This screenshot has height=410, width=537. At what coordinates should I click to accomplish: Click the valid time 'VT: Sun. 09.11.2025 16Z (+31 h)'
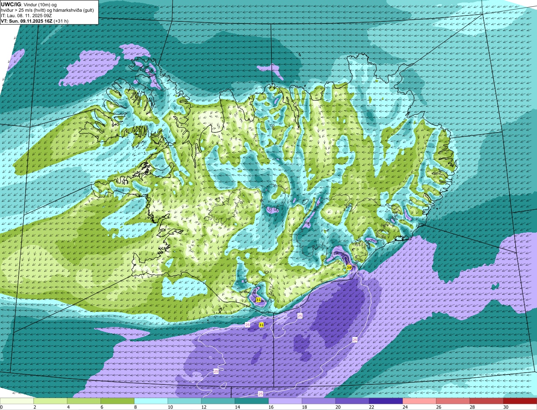35,21
